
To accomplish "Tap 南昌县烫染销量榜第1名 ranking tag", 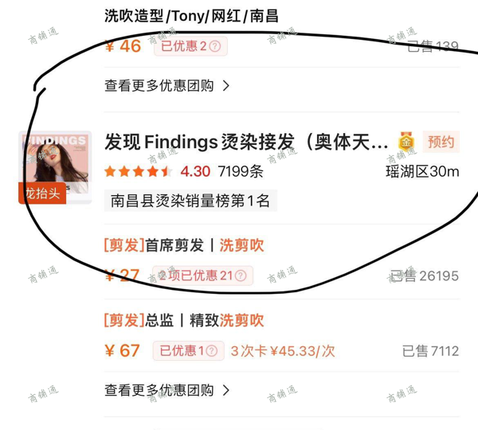I will pyautogui.click(x=190, y=201).
